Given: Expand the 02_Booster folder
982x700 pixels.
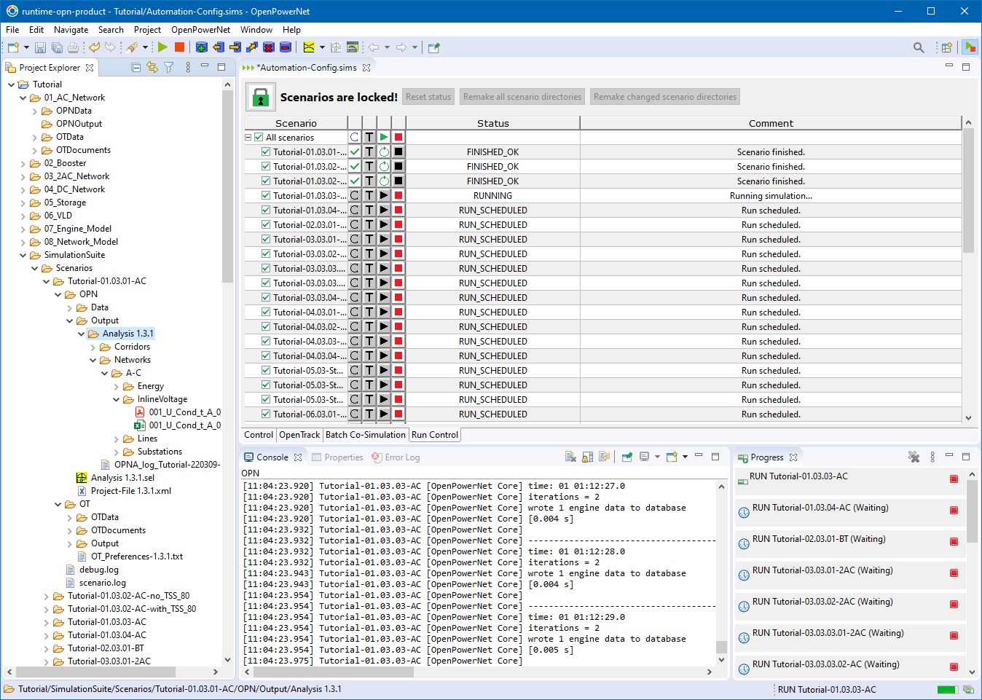Looking at the screenshot, I should 23,163.
